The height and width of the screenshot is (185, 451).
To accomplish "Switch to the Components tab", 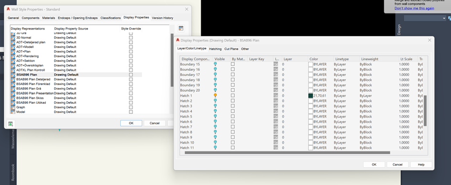I will (x=31, y=18).
